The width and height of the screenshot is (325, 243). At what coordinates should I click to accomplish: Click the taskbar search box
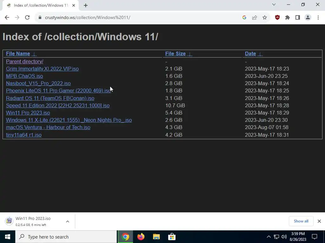tap(66, 237)
